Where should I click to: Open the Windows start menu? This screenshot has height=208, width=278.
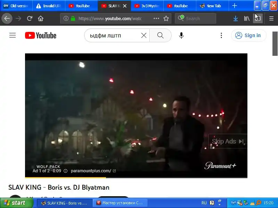pos(17,203)
